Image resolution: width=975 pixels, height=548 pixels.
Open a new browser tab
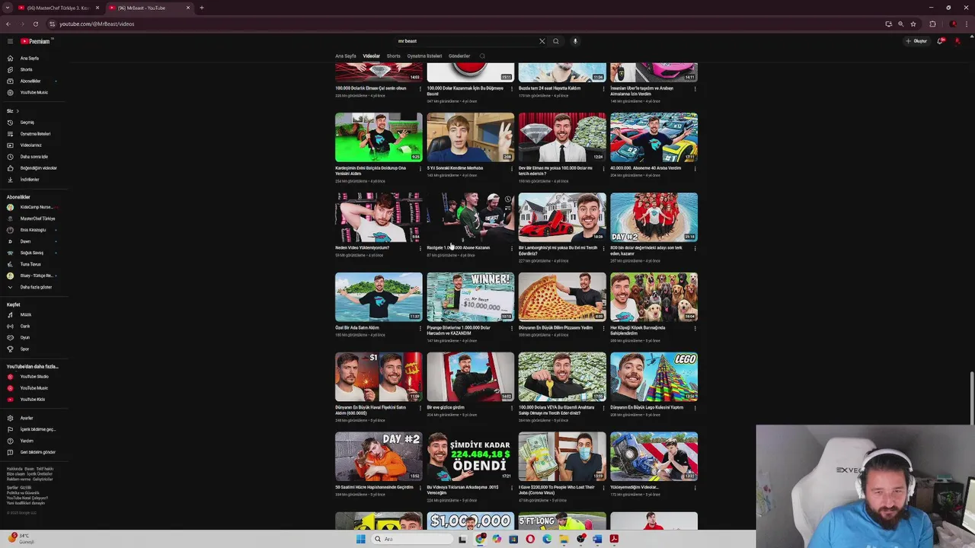[x=202, y=8]
